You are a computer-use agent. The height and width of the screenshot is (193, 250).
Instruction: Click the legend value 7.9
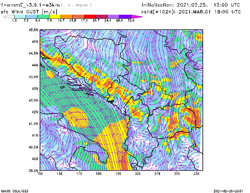[x=49, y=20]
